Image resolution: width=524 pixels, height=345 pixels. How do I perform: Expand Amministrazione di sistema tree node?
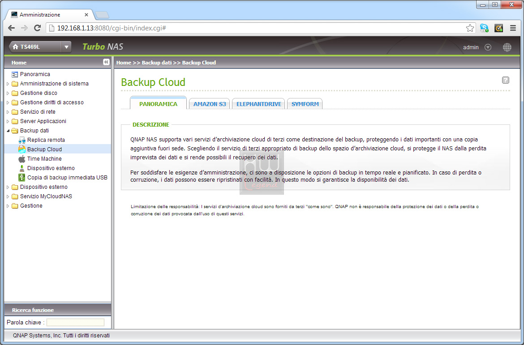[8, 84]
